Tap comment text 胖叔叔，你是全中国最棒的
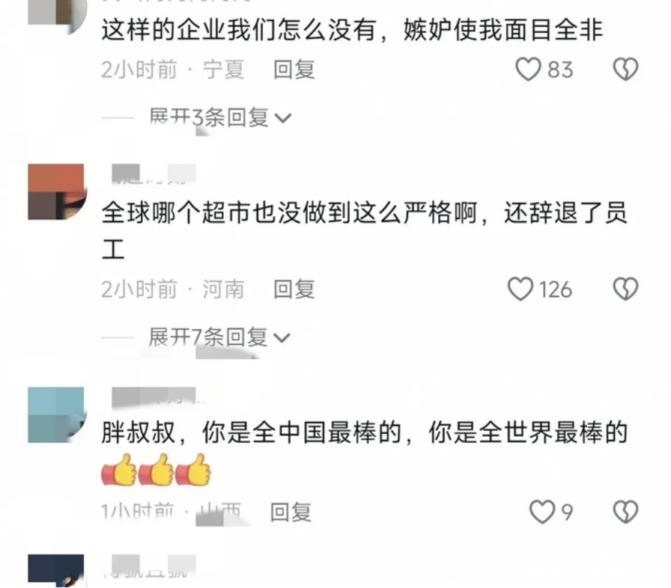The image size is (671, 588). [252, 432]
